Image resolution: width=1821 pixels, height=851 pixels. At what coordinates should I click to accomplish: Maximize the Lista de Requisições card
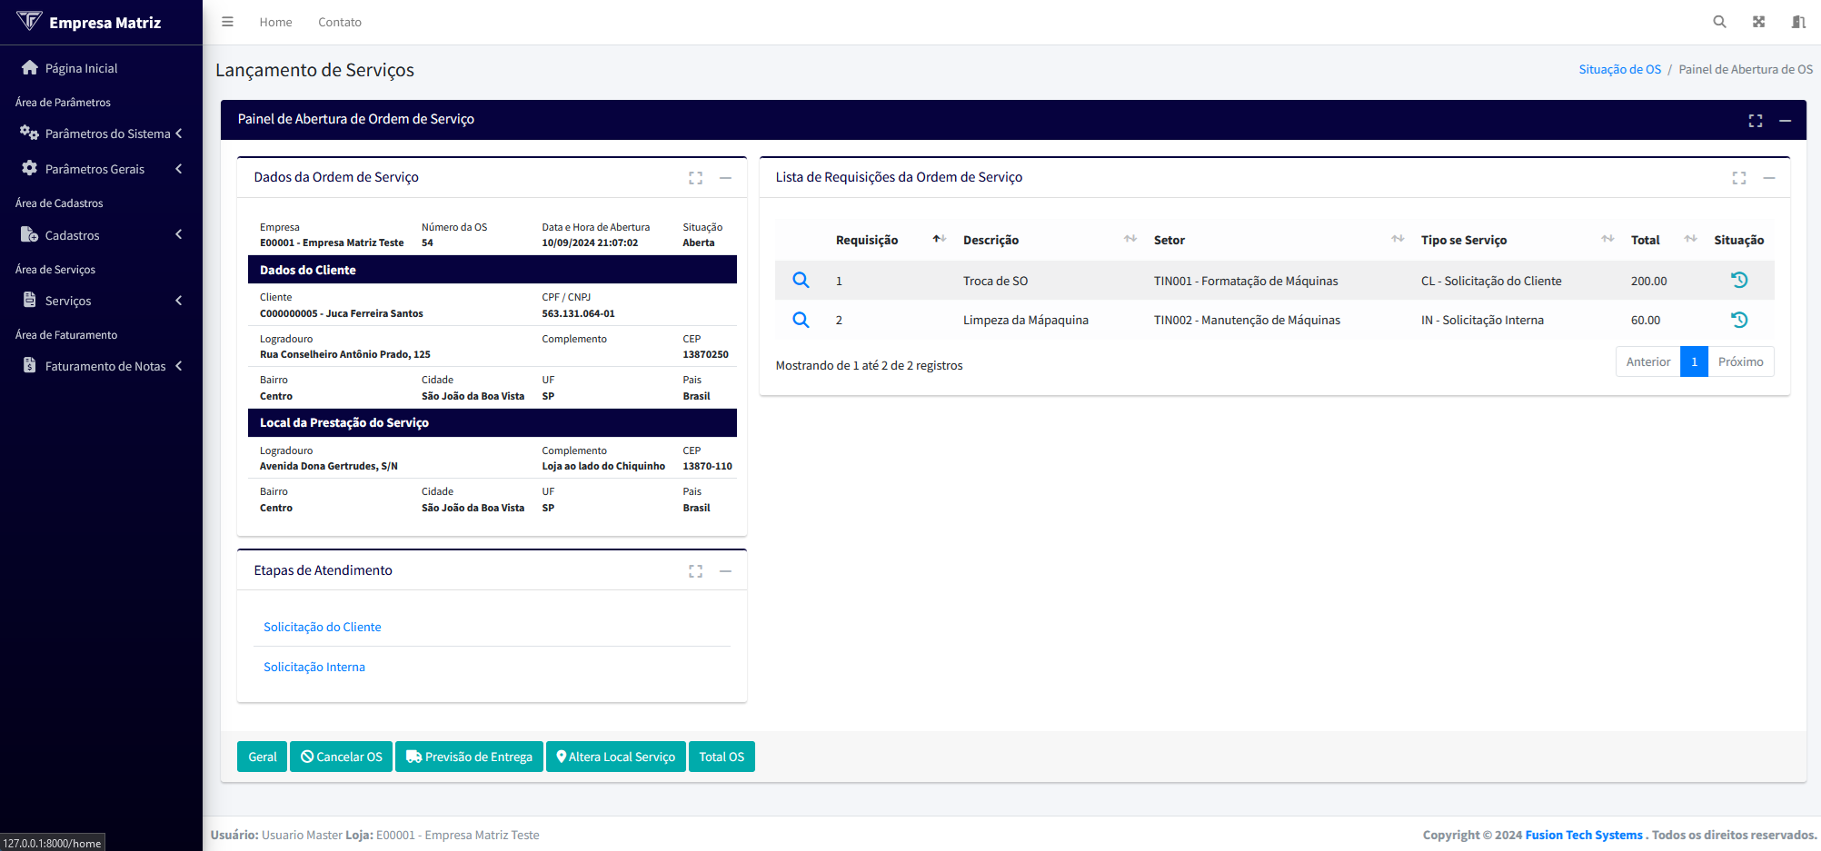[1739, 178]
